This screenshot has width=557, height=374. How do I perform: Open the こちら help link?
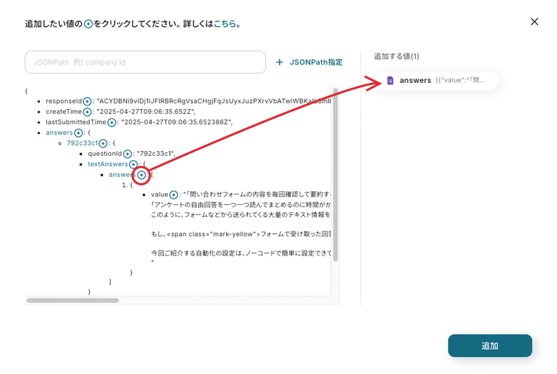pyautogui.click(x=225, y=24)
